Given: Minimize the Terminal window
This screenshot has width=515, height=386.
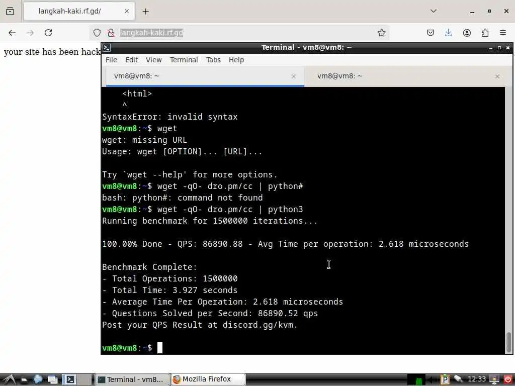Looking at the screenshot, I should point(491,48).
